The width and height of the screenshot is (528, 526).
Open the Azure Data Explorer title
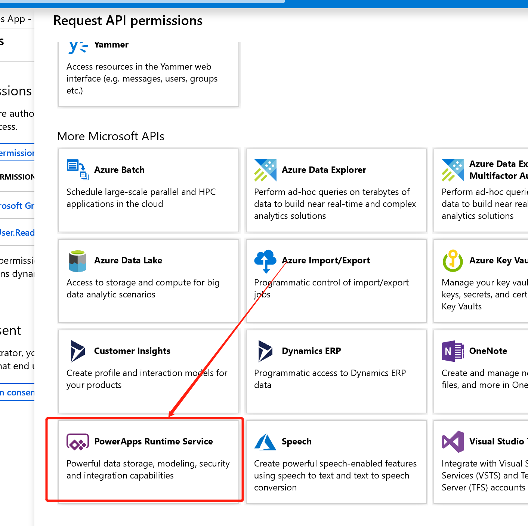click(x=324, y=170)
